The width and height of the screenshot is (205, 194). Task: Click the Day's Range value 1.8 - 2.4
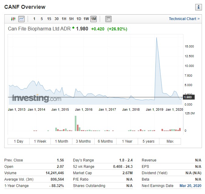(126, 160)
